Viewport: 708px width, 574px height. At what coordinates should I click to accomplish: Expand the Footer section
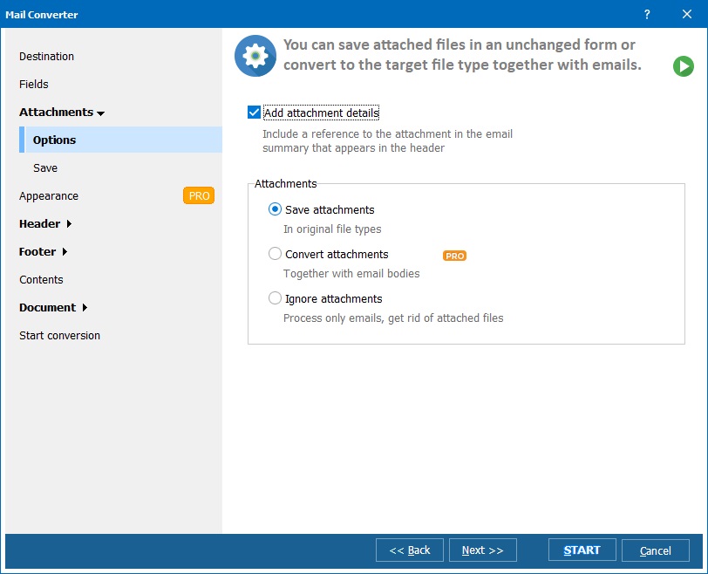pos(44,252)
